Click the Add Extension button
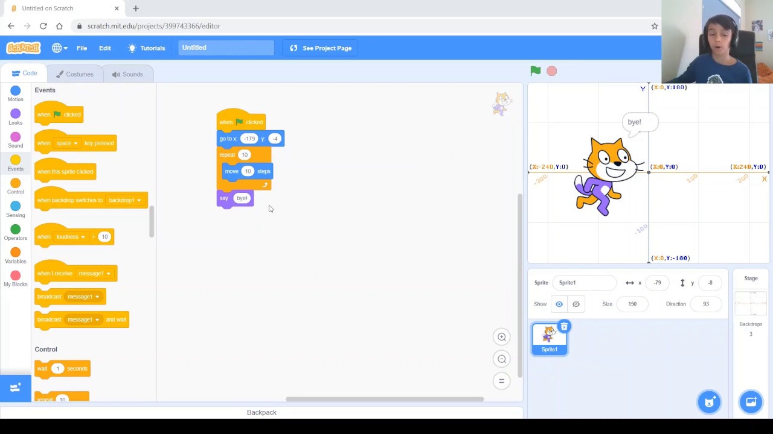 click(x=16, y=388)
